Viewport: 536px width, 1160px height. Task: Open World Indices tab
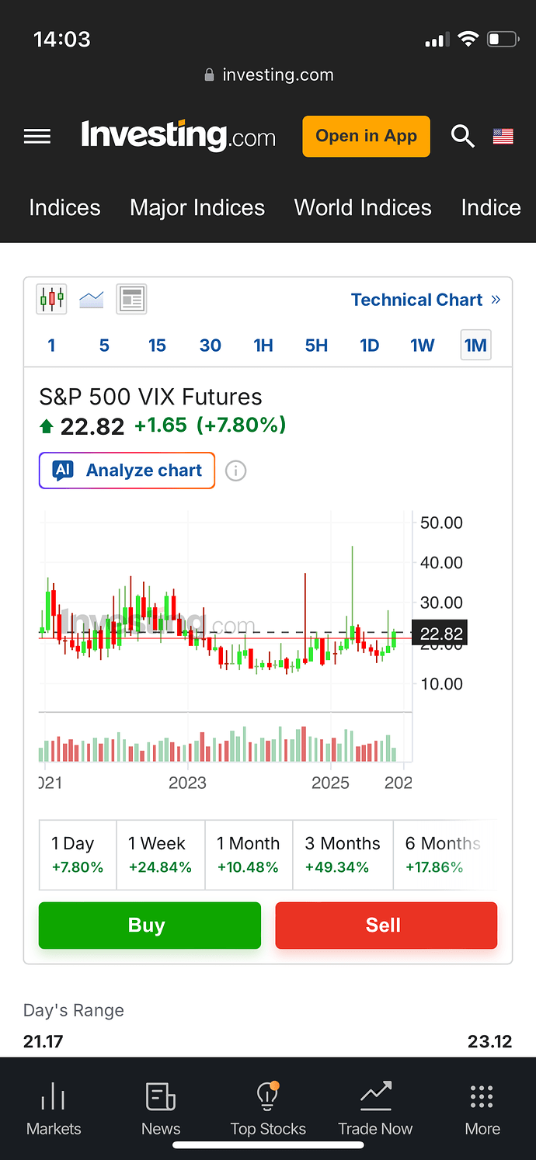pyautogui.click(x=363, y=207)
